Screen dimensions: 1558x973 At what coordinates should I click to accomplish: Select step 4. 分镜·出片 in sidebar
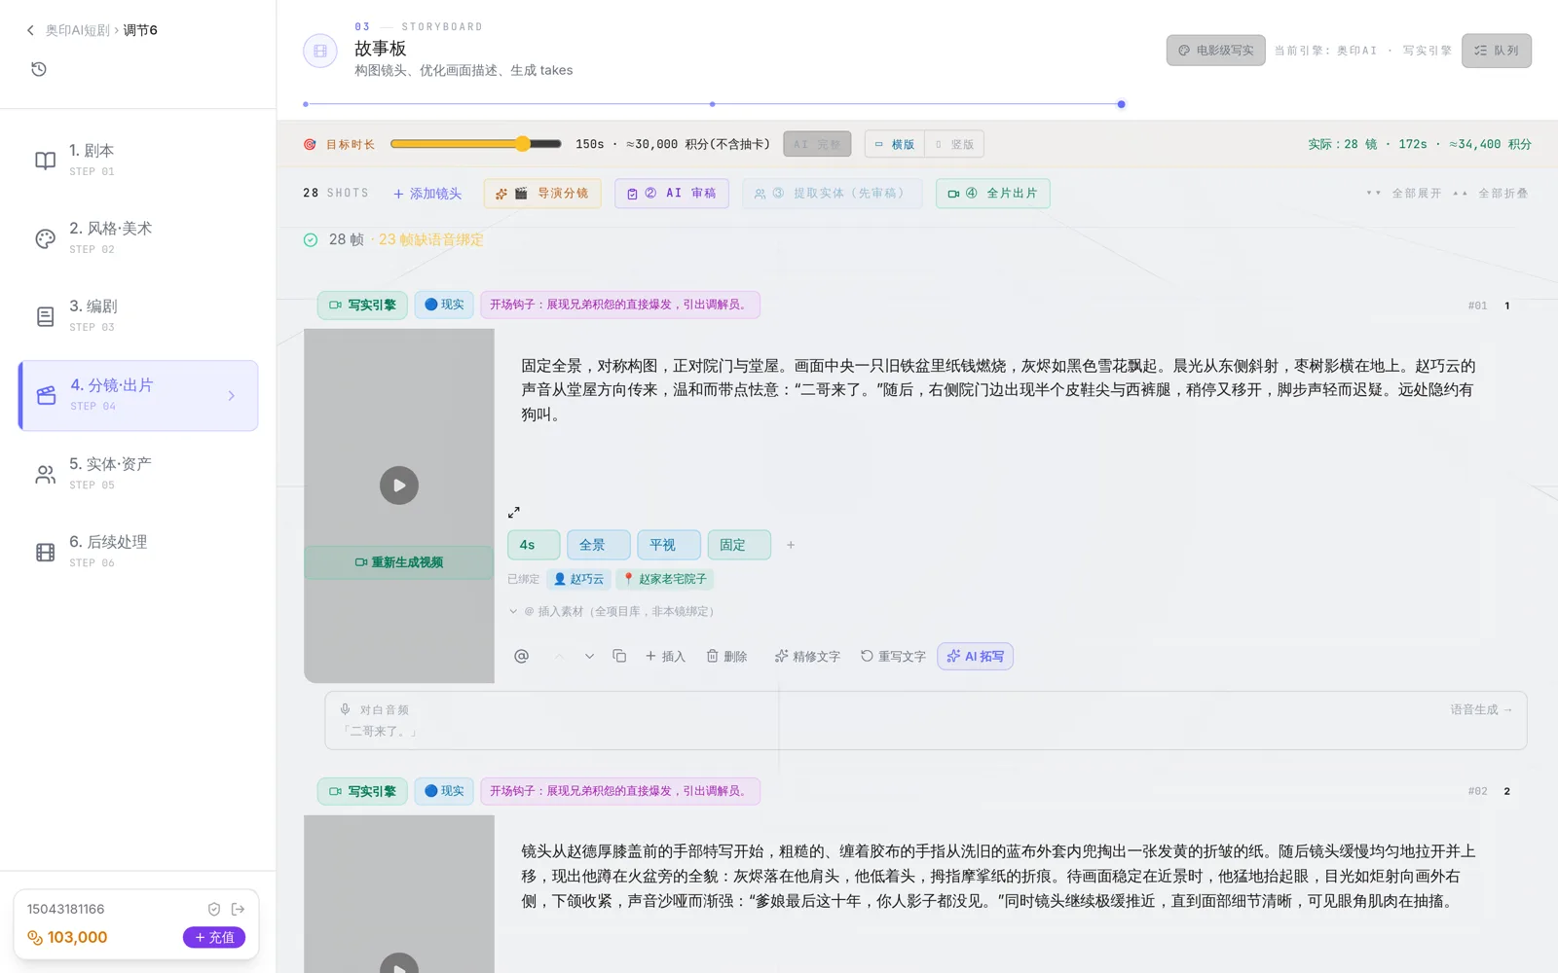pyautogui.click(x=138, y=395)
